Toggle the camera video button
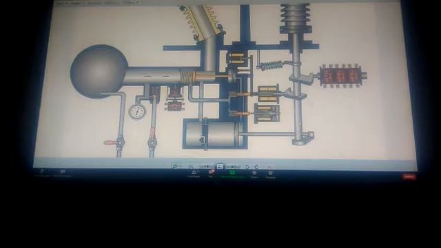This screenshot has height=248, width=441. 63,172
